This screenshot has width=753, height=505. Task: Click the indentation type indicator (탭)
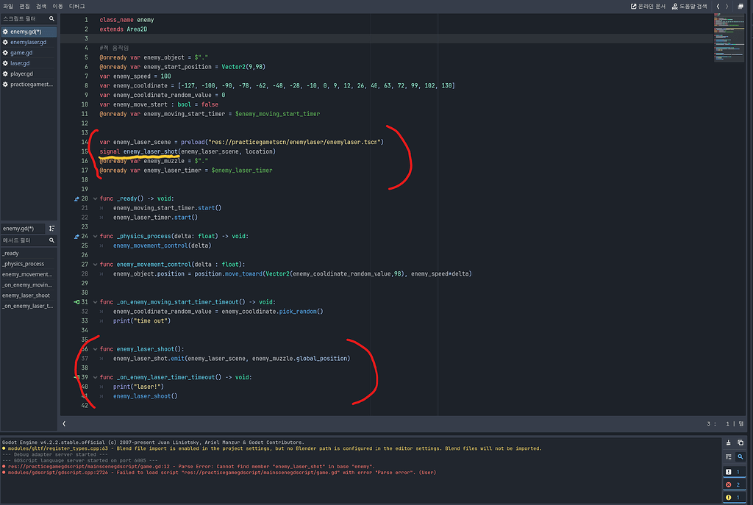(x=741, y=424)
